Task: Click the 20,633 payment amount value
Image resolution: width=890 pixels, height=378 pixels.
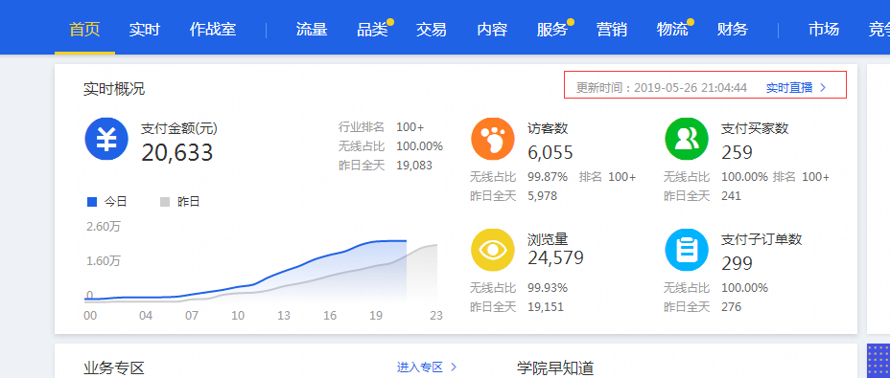Action: pyautogui.click(x=176, y=152)
